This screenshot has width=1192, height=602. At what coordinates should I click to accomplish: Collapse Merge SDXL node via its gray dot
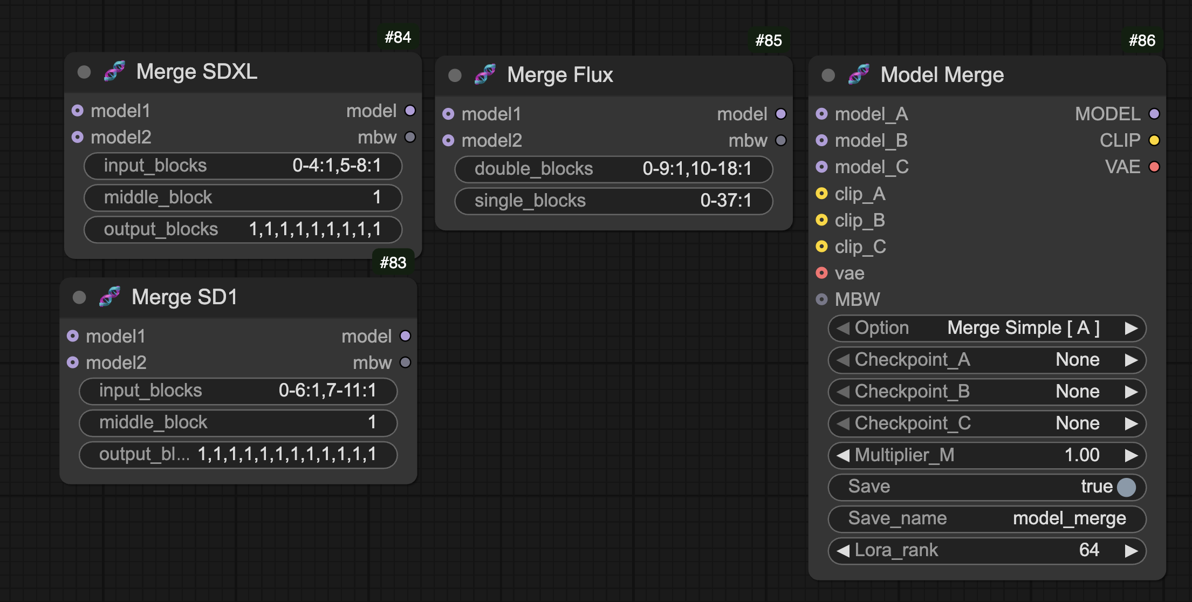pos(84,72)
